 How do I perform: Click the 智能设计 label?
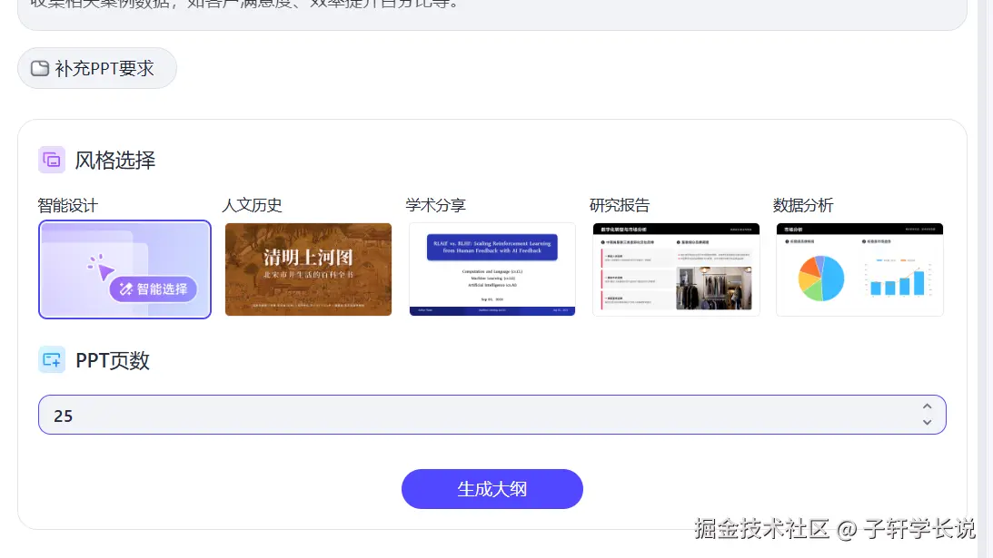click(68, 206)
